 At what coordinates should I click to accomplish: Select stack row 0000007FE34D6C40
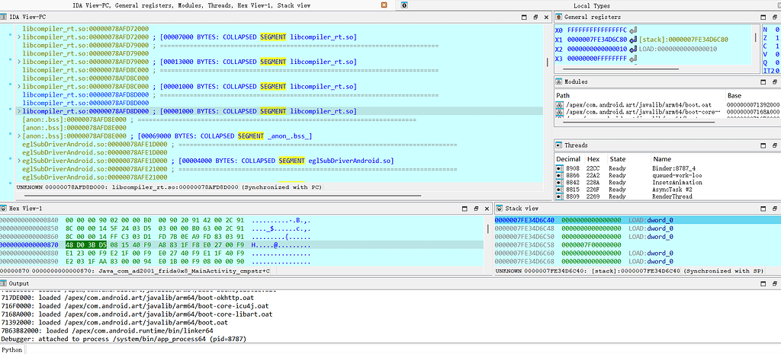point(637,220)
